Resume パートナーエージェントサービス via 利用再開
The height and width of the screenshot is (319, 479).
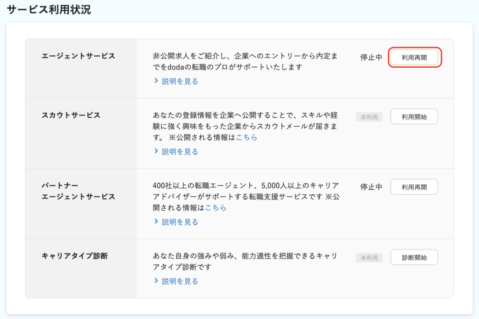tap(414, 186)
